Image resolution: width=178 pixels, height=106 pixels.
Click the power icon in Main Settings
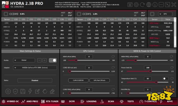click(8, 91)
